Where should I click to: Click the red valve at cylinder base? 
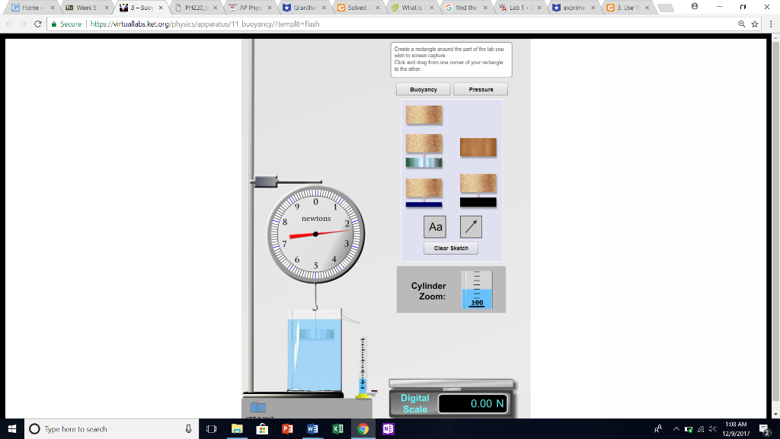pyautogui.click(x=374, y=391)
